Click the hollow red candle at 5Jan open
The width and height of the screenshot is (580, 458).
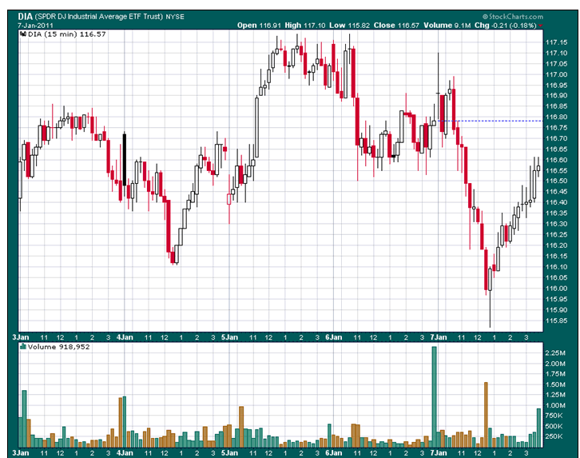(x=229, y=199)
